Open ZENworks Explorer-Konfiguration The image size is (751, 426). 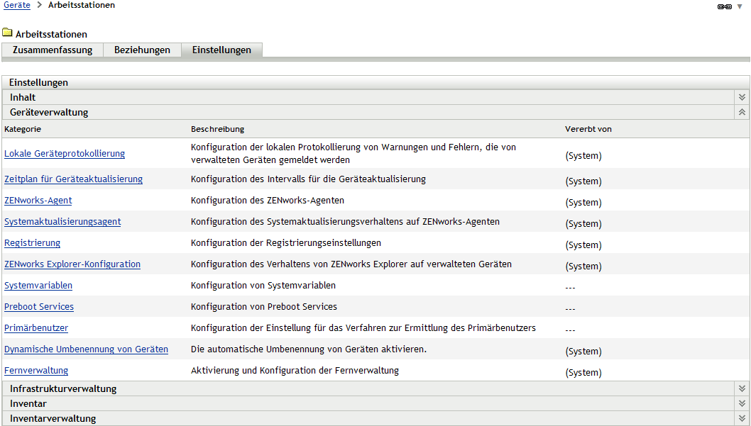pos(72,264)
